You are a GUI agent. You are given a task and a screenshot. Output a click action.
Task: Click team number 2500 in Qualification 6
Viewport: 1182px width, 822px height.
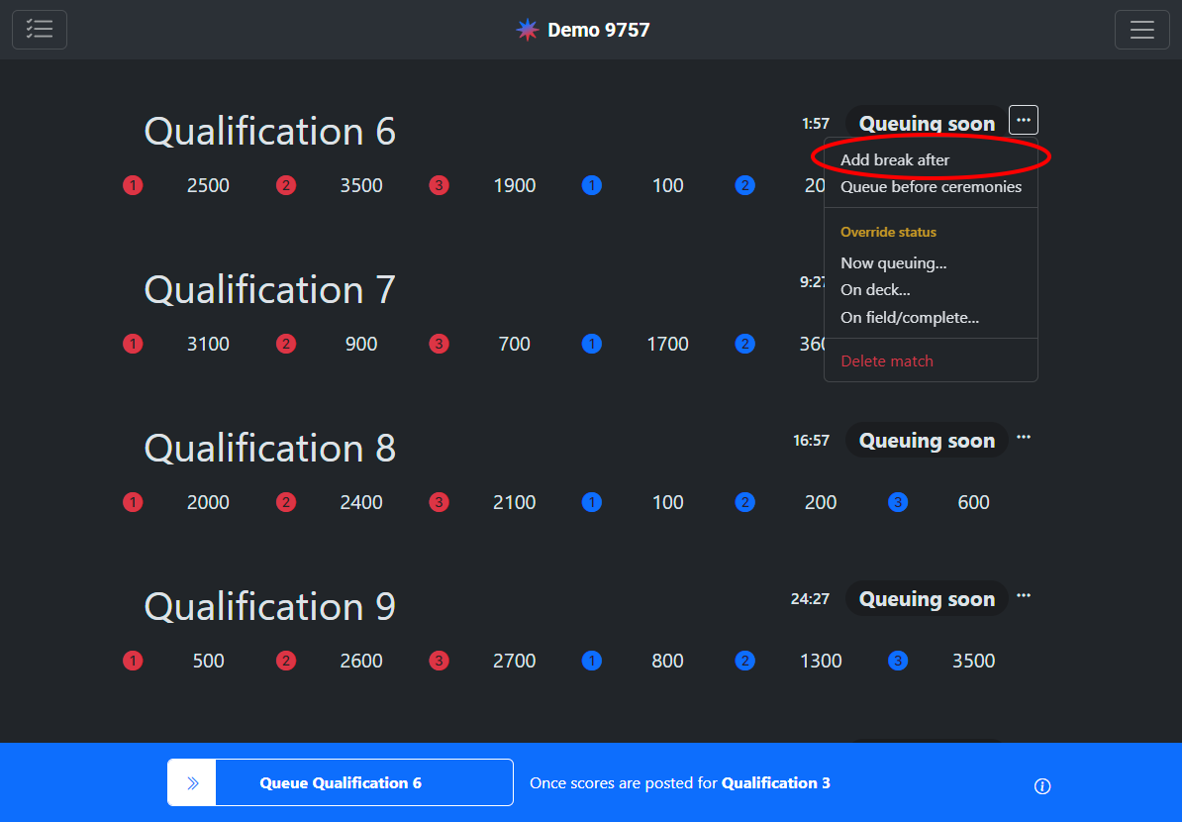[x=208, y=185]
